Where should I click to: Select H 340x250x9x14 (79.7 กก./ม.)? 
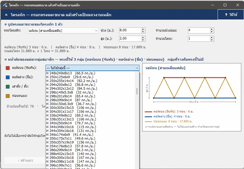[x=90, y=123]
